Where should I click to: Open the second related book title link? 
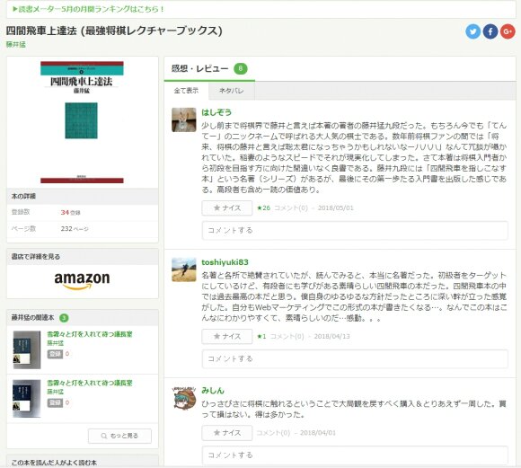[90, 384]
